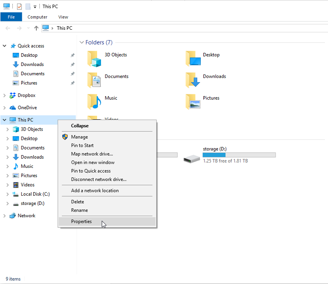Click storage (D:) capacity usage bar
Image resolution: width=328 pixels, height=284 pixels.
click(239, 155)
